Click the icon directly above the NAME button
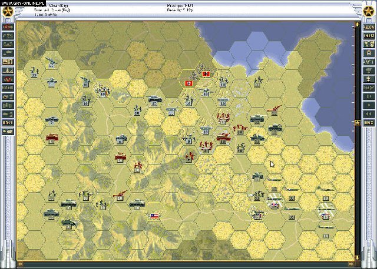377x269 pixels. coord(8,79)
